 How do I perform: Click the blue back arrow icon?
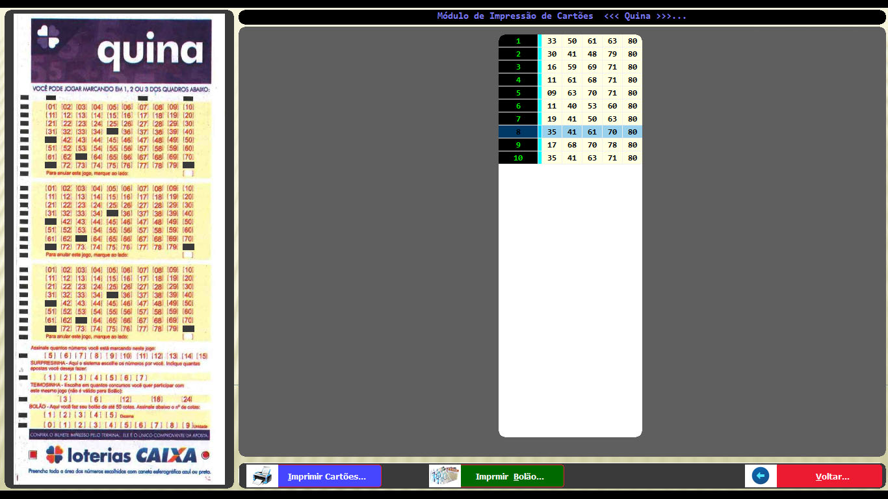click(760, 476)
